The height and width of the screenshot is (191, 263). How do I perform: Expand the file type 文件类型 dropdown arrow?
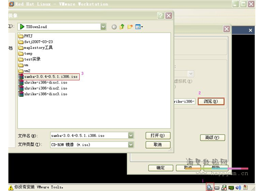click(x=131, y=145)
